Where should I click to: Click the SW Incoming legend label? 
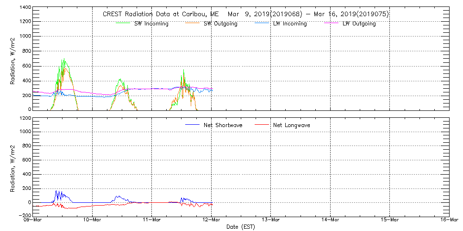click(x=150, y=24)
